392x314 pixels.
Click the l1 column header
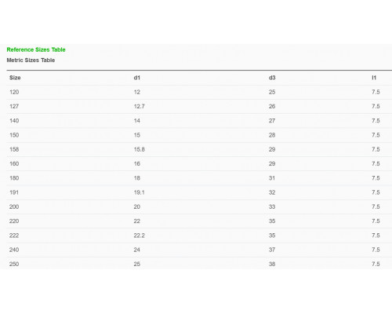(x=374, y=78)
